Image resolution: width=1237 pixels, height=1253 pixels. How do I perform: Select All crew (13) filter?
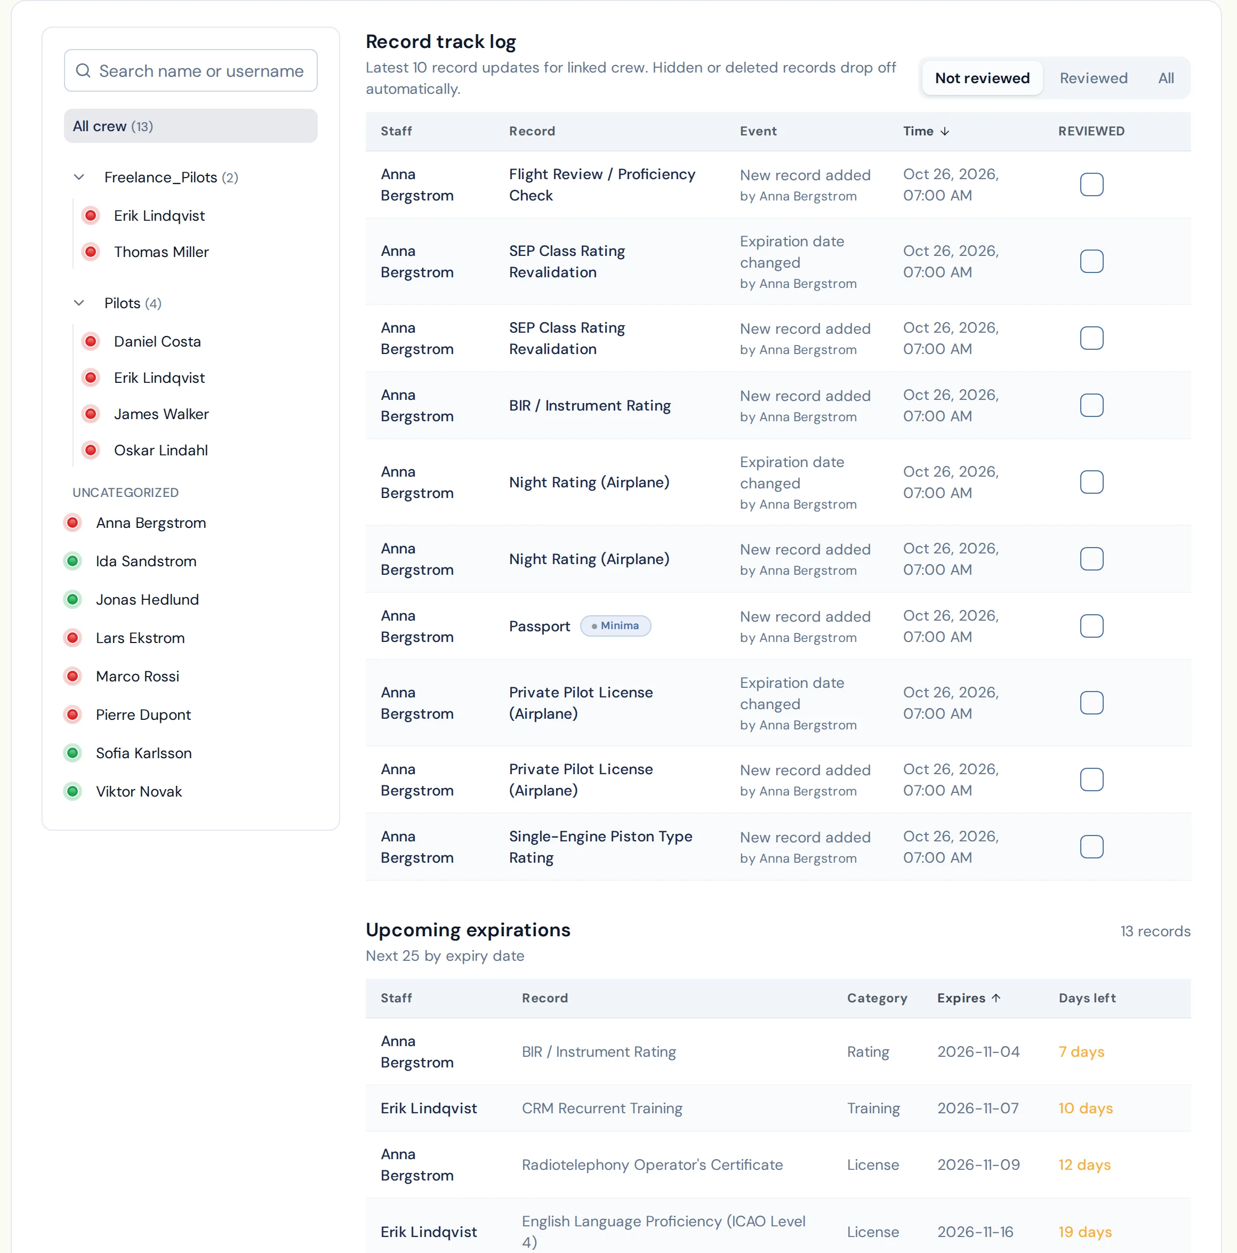click(191, 126)
